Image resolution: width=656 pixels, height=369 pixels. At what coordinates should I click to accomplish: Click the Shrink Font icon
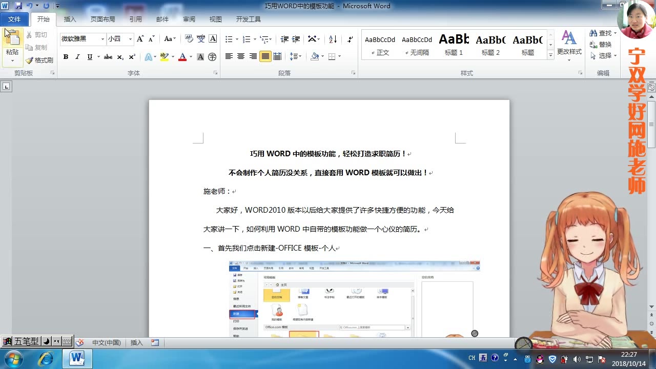[152, 39]
